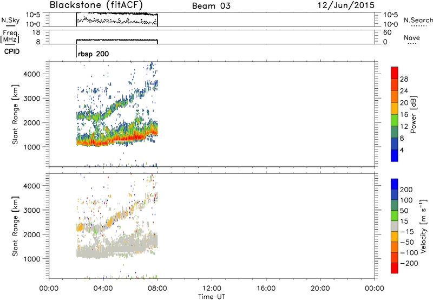The image size is (433, 300).
Task: Click the '08:00' time tick label
Action: click(x=158, y=289)
